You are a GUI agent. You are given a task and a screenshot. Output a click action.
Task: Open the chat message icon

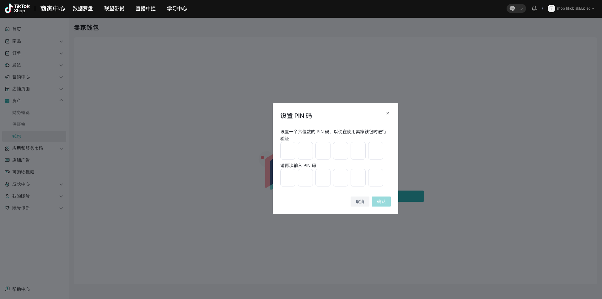[x=512, y=8]
